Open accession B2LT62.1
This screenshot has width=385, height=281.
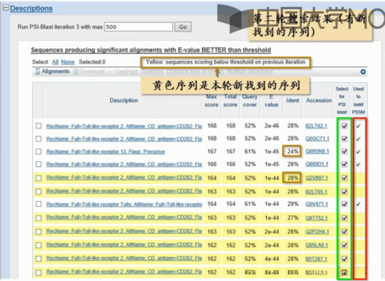[x=316, y=126]
